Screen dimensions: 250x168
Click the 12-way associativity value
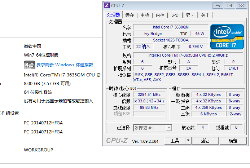(234, 114)
